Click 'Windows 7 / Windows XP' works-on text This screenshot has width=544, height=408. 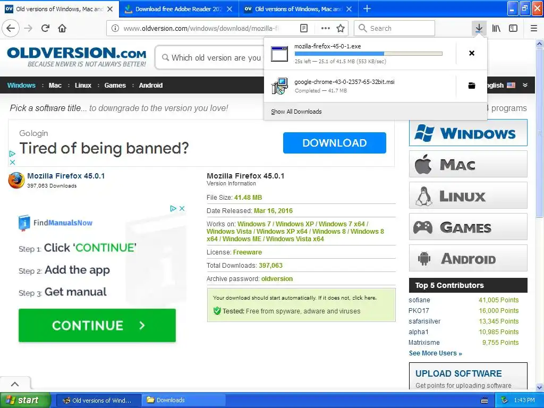tap(276, 224)
